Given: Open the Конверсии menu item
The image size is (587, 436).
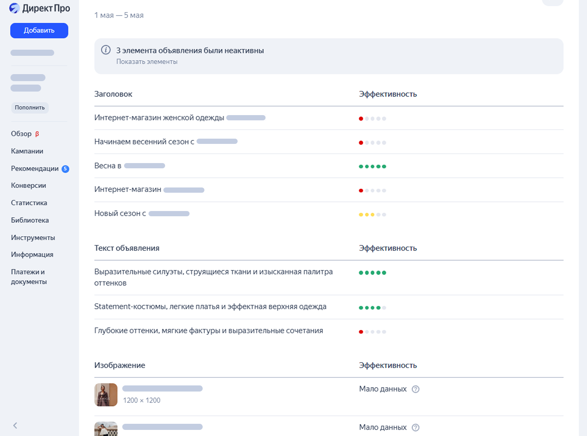Looking at the screenshot, I should tap(28, 186).
